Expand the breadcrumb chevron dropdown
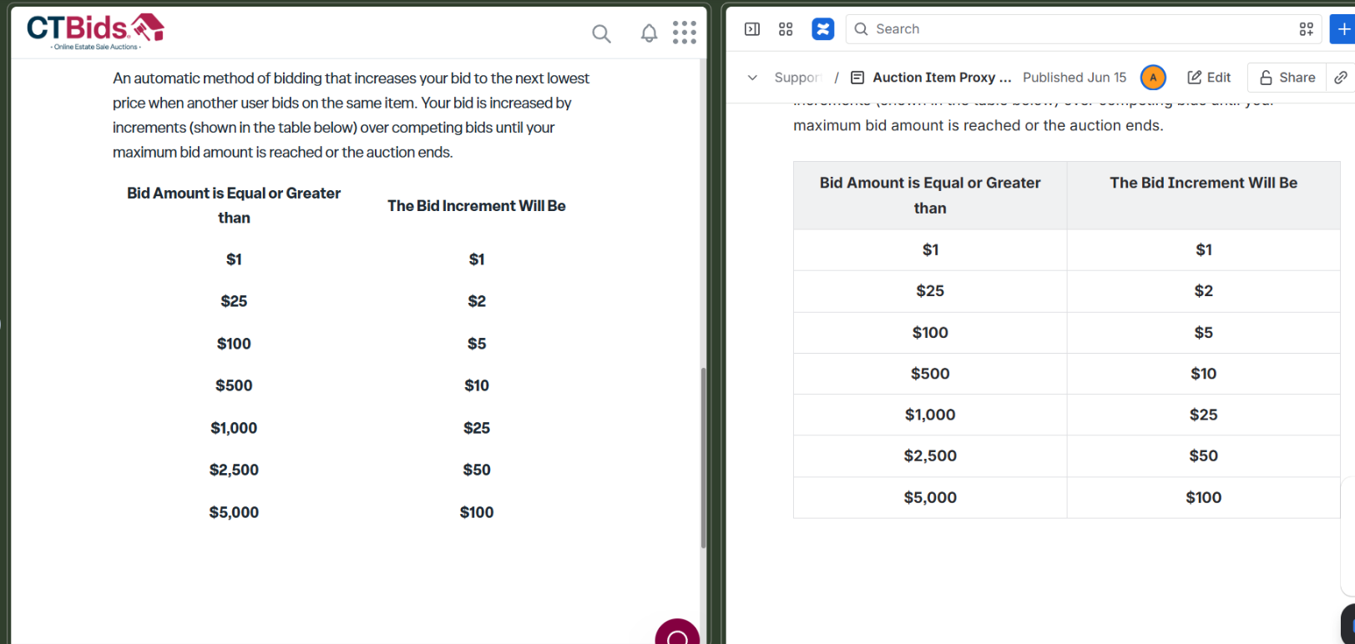The image size is (1355, 644). (x=752, y=78)
